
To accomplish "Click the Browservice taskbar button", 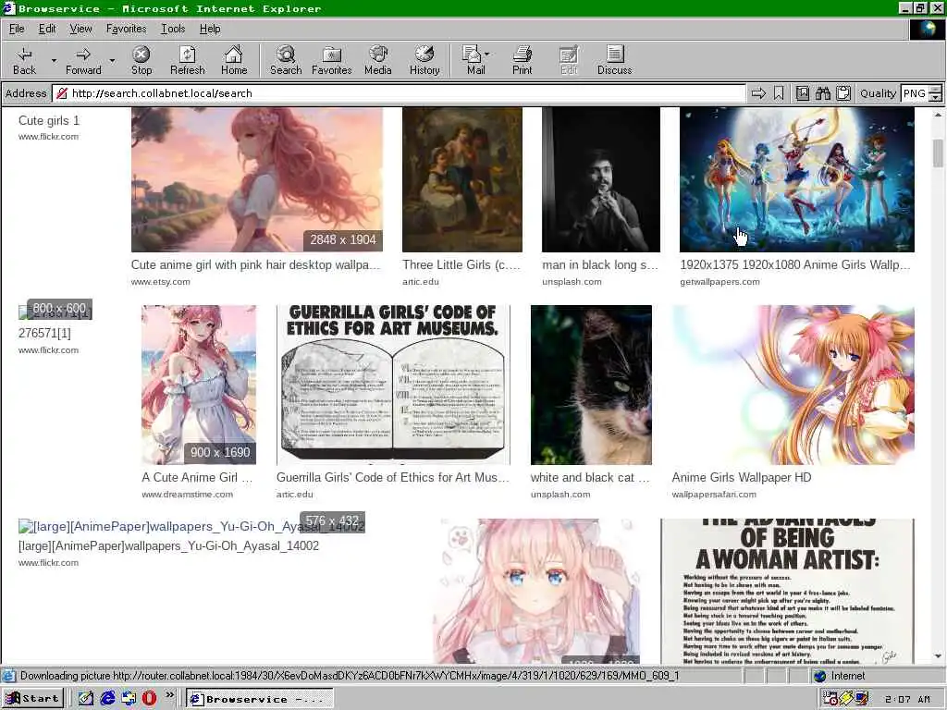I will pos(259,699).
